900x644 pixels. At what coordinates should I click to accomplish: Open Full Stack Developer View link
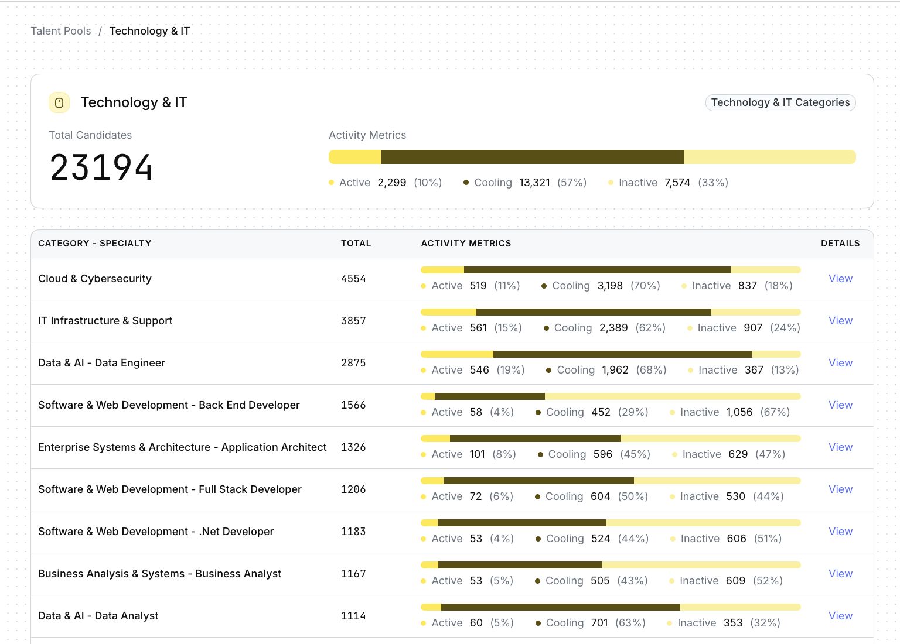click(840, 489)
